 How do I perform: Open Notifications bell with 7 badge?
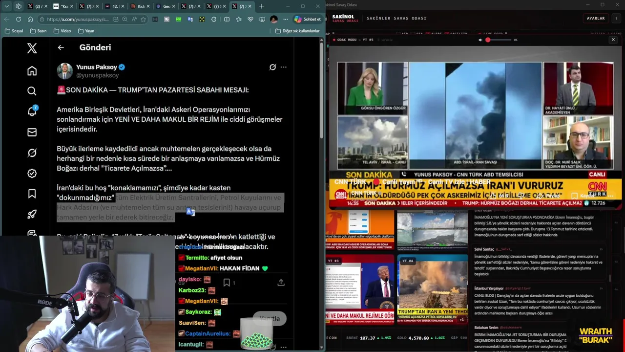[32, 111]
